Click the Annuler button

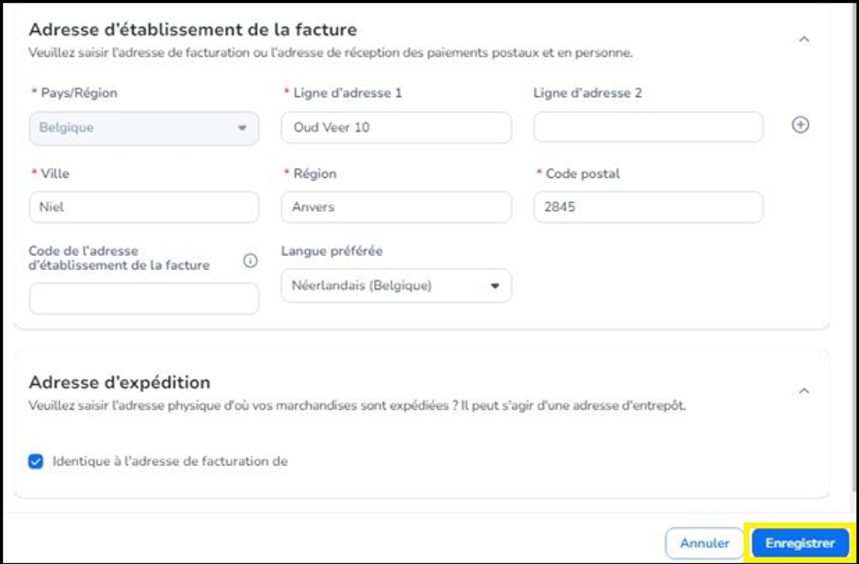(x=704, y=543)
